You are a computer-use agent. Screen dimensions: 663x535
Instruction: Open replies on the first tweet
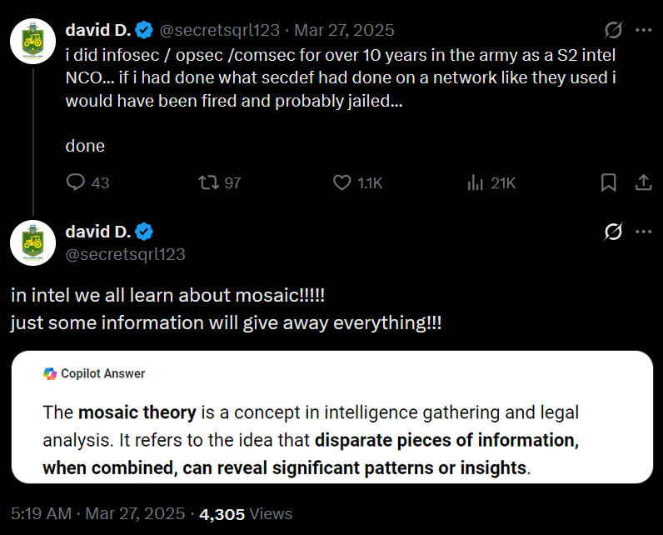(x=87, y=182)
